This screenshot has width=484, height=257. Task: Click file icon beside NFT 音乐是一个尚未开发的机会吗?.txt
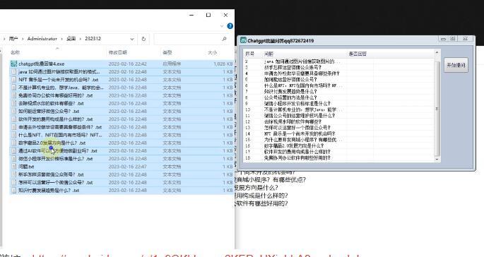13,80
